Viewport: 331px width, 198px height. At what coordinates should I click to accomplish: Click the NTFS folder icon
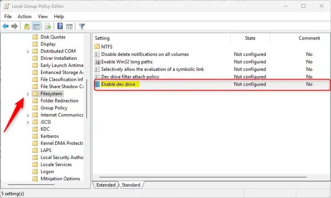[x=97, y=46]
